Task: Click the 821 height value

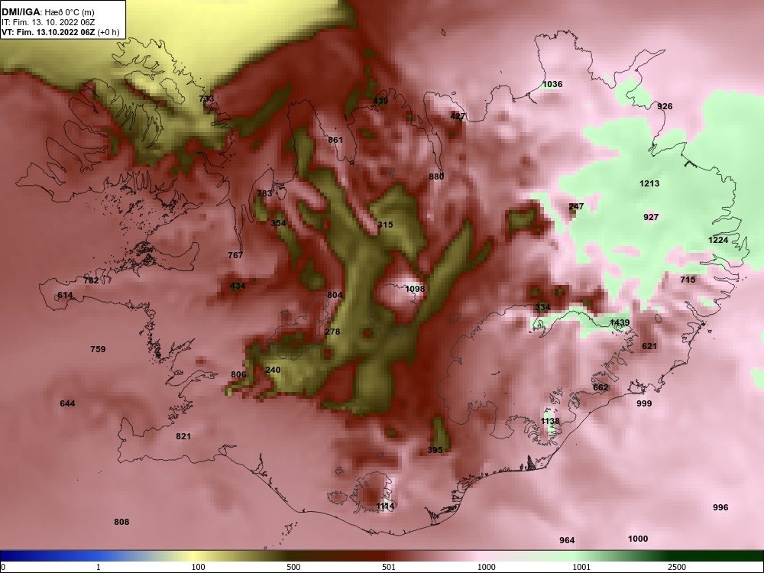Action: (183, 436)
